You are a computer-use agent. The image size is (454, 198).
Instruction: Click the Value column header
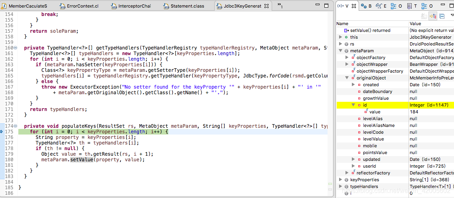pyautogui.click(x=431, y=24)
